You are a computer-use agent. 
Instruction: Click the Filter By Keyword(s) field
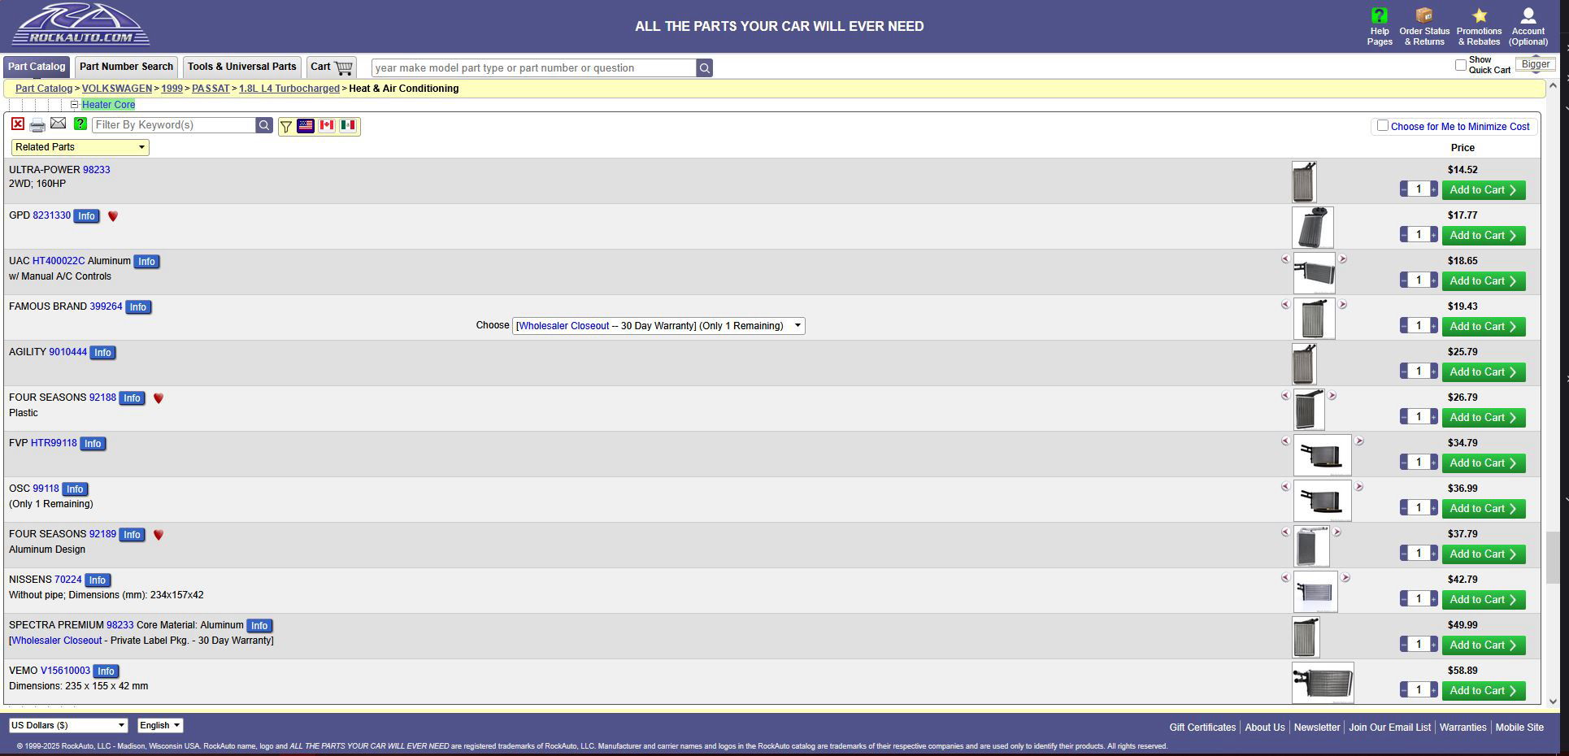174,125
